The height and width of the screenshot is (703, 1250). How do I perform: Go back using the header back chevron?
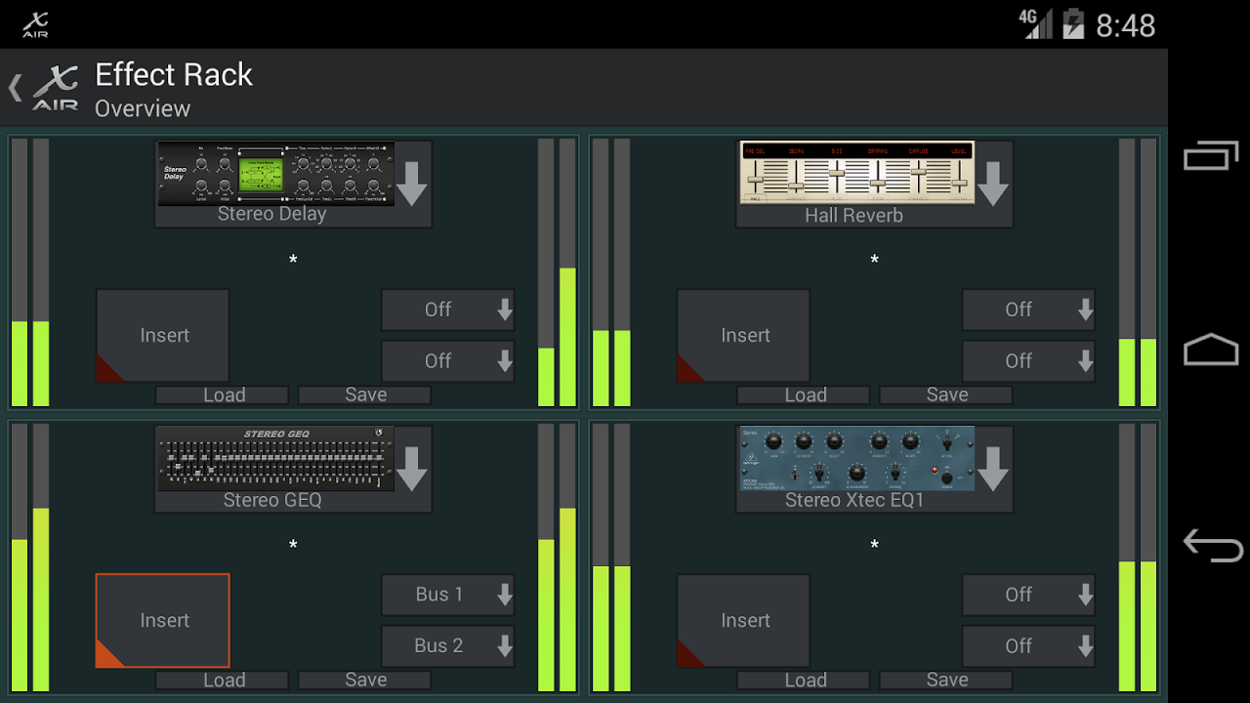tap(14, 86)
